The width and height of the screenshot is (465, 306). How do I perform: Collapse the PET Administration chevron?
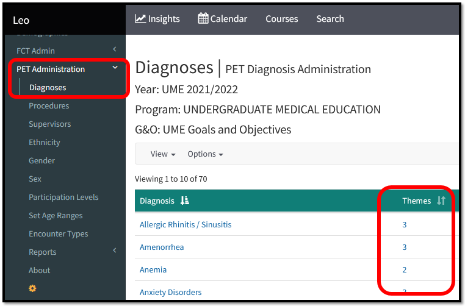[115, 68]
